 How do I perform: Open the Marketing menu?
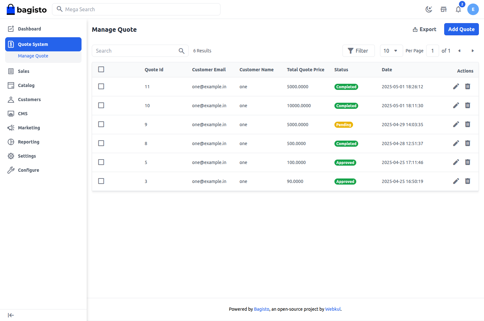pos(43,128)
